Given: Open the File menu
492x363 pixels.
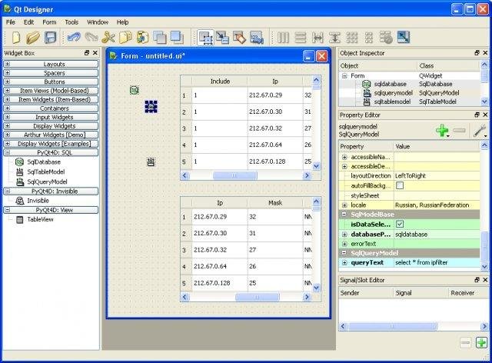Looking at the screenshot, I should (10, 22).
